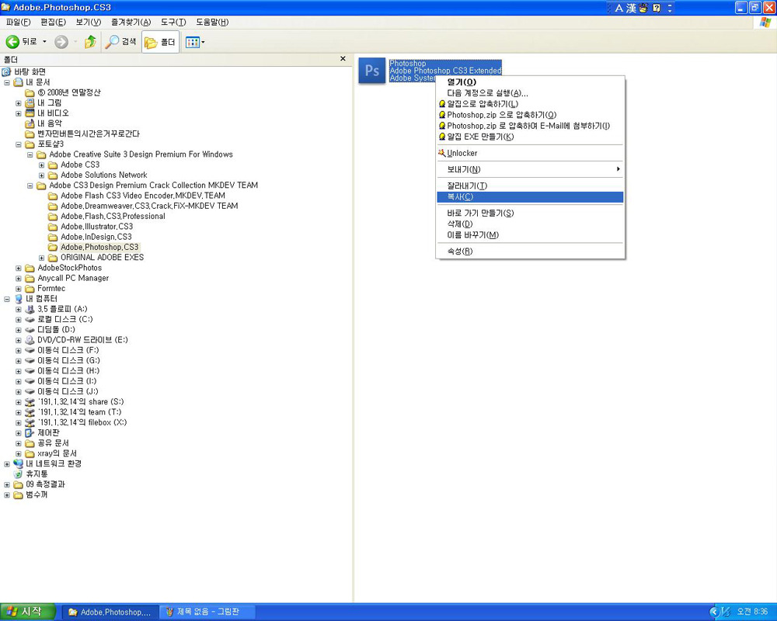Expand the 로컬 디스크 (C:) drive

(19, 320)
